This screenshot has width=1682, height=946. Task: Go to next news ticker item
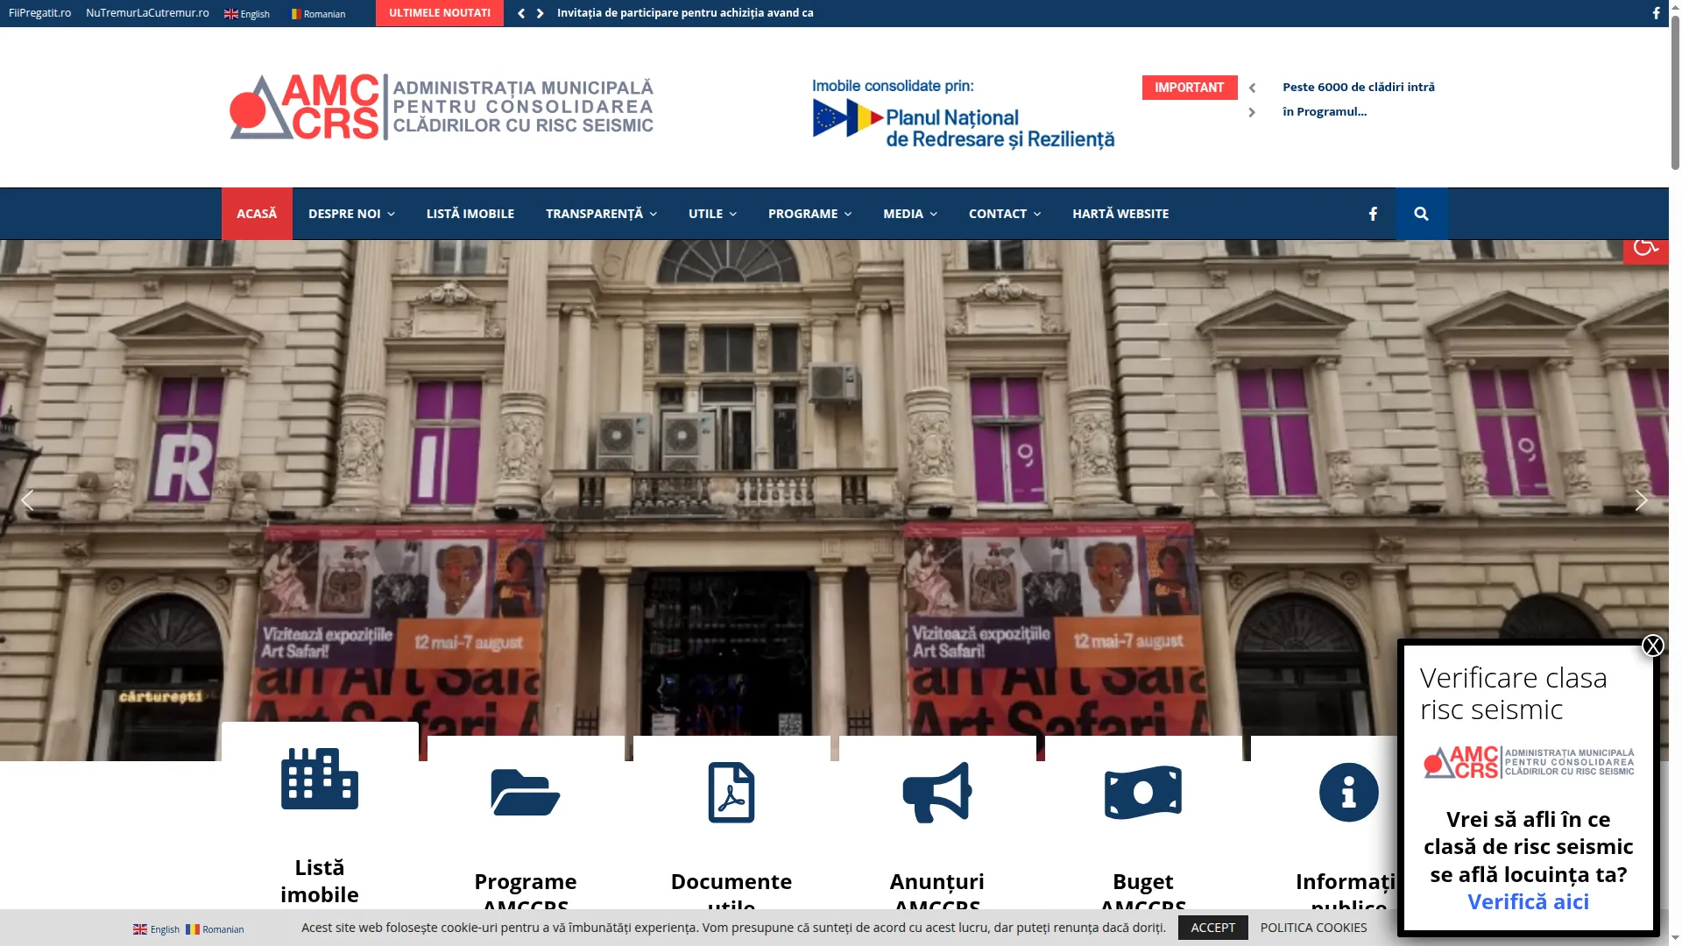(541, 13)
